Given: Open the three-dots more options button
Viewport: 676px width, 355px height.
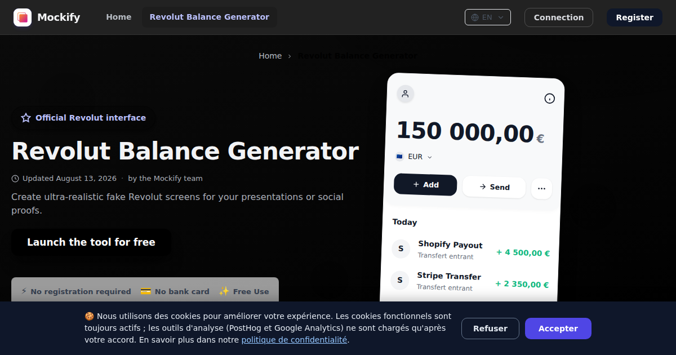Looking at the screenshot, I should pyautogui.click(x=541, y=189).
